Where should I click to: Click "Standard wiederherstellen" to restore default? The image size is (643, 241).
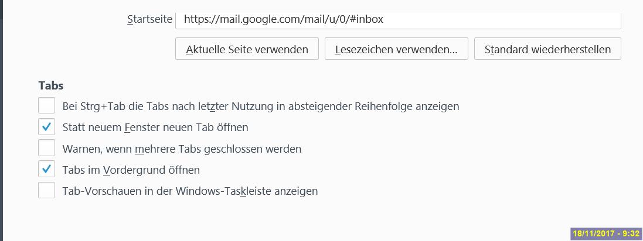(x=547, y=49)
